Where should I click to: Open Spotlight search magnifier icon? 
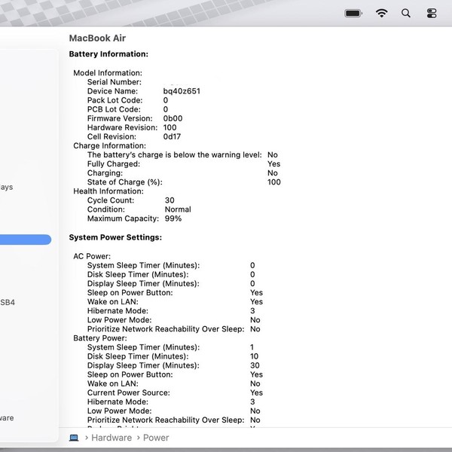click(406, 14)
